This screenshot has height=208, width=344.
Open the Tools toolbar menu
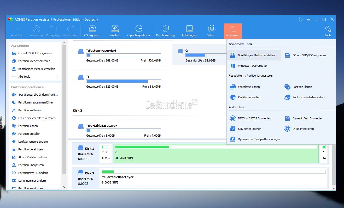click(328, 31)
